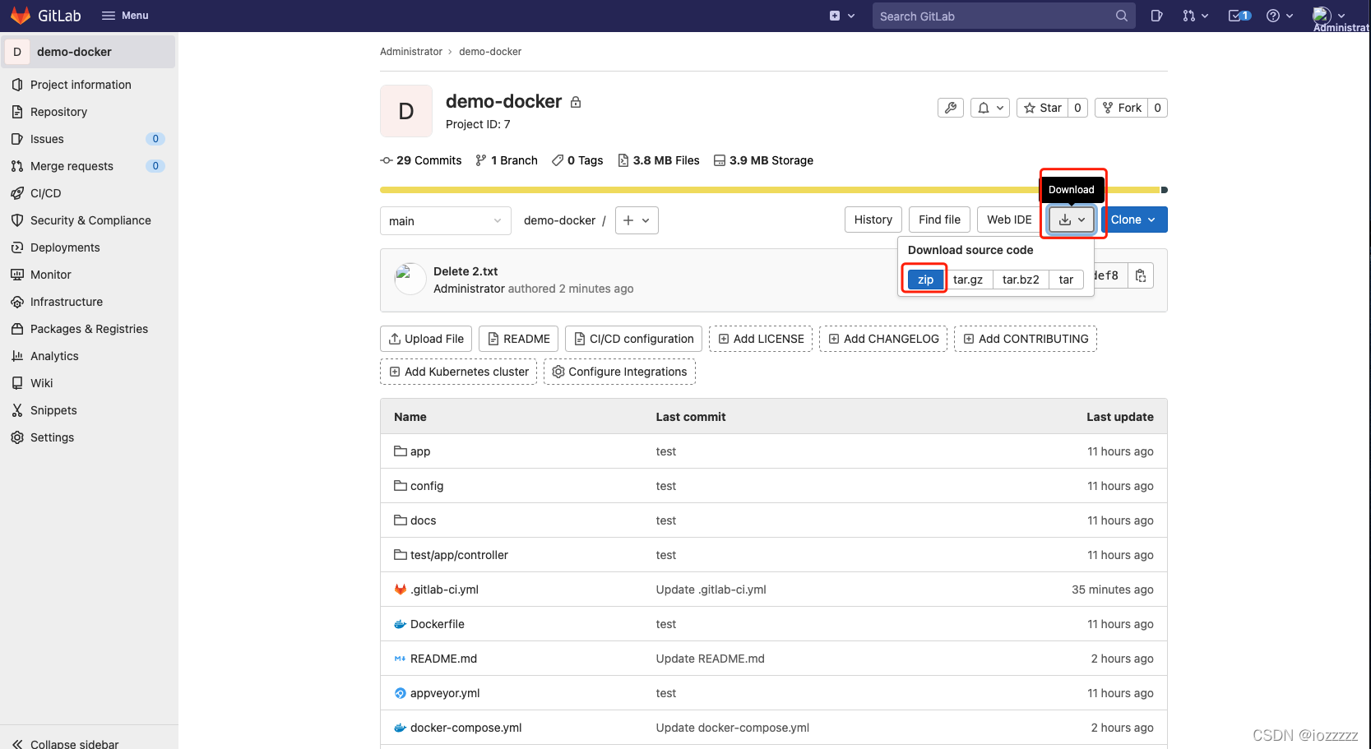This screenshot has height=749, width=1371.
Task: Open the app folder
Action: (420, 451)
